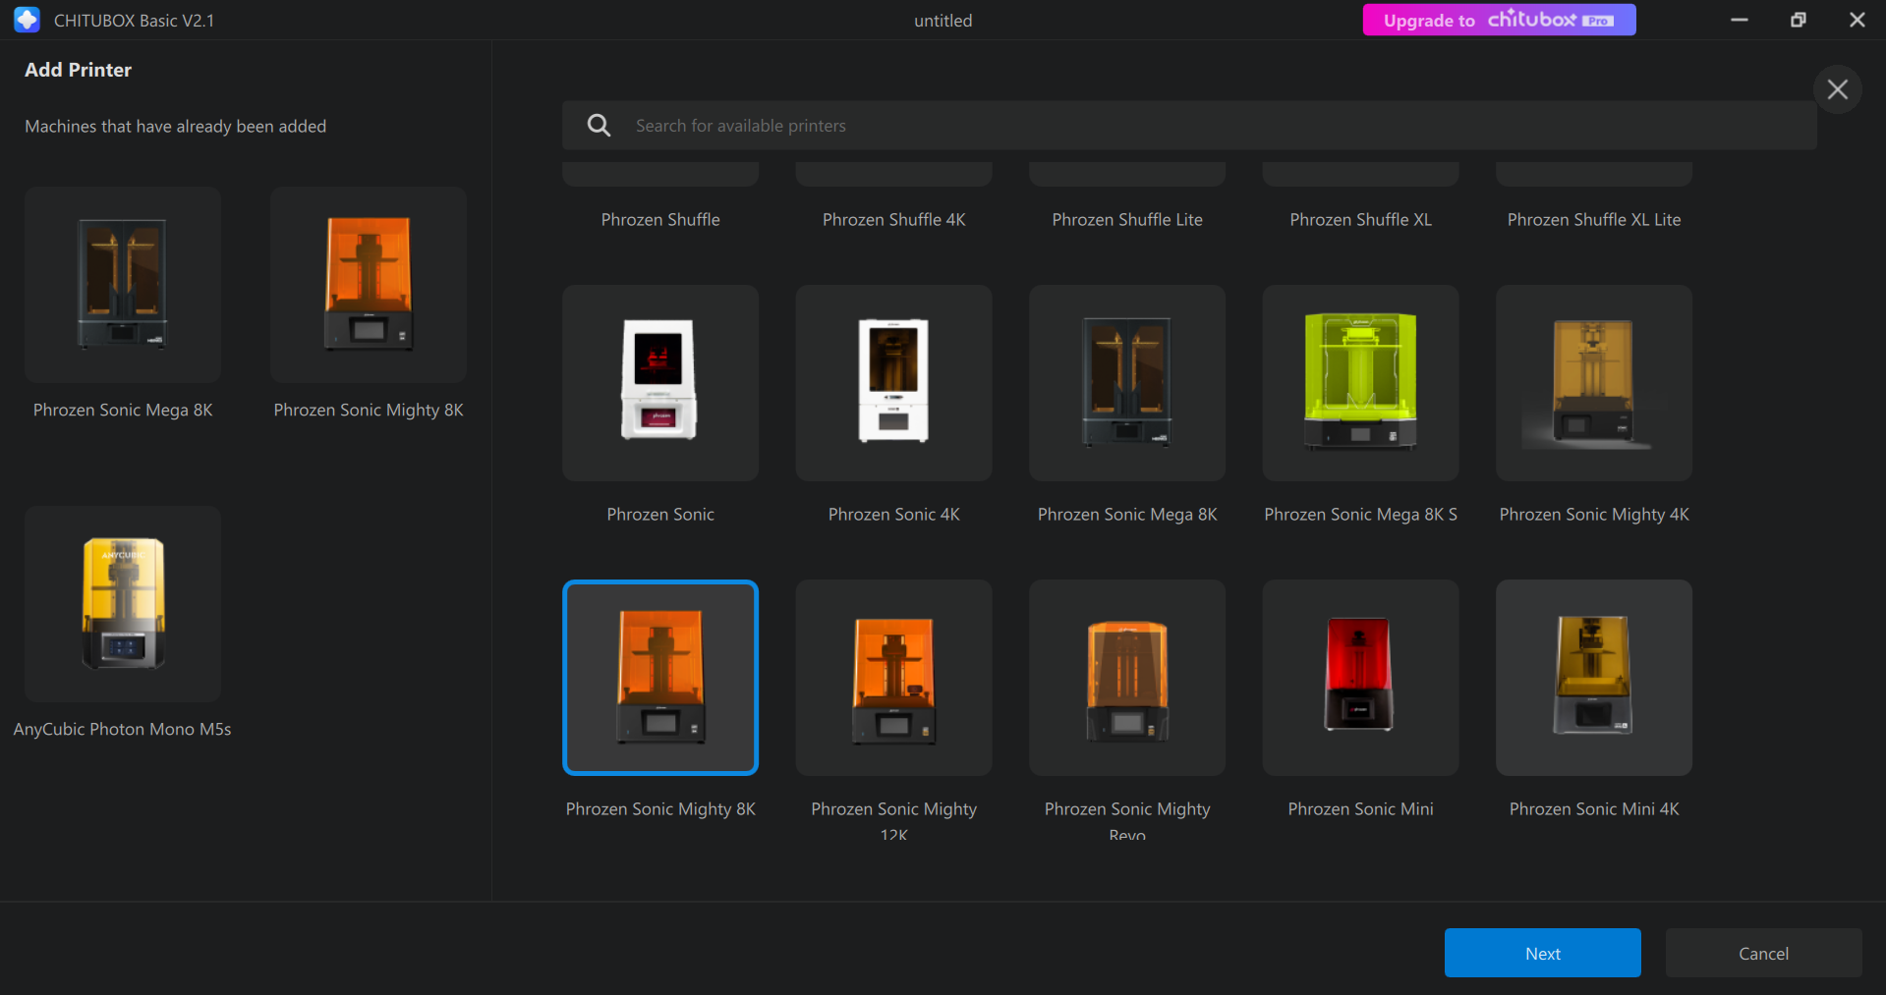Click the Phrozen Shuffle Lite label

(1127, 220)
